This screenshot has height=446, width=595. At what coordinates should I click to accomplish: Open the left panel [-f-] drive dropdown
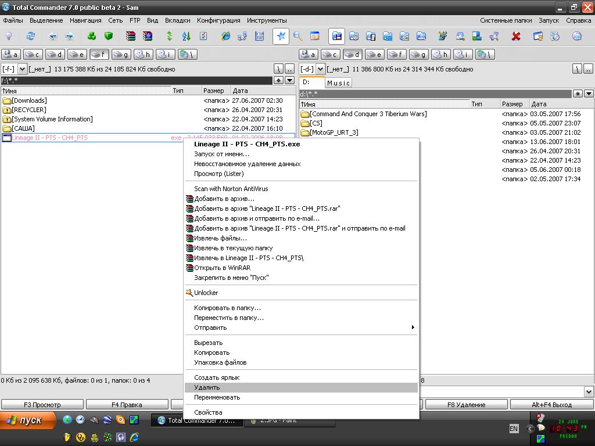coord(22,69)
